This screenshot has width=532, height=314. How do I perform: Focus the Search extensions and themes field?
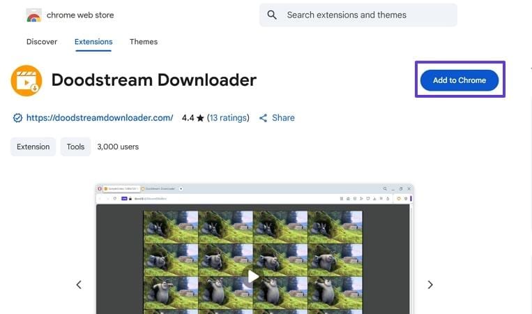click(358, 15)
